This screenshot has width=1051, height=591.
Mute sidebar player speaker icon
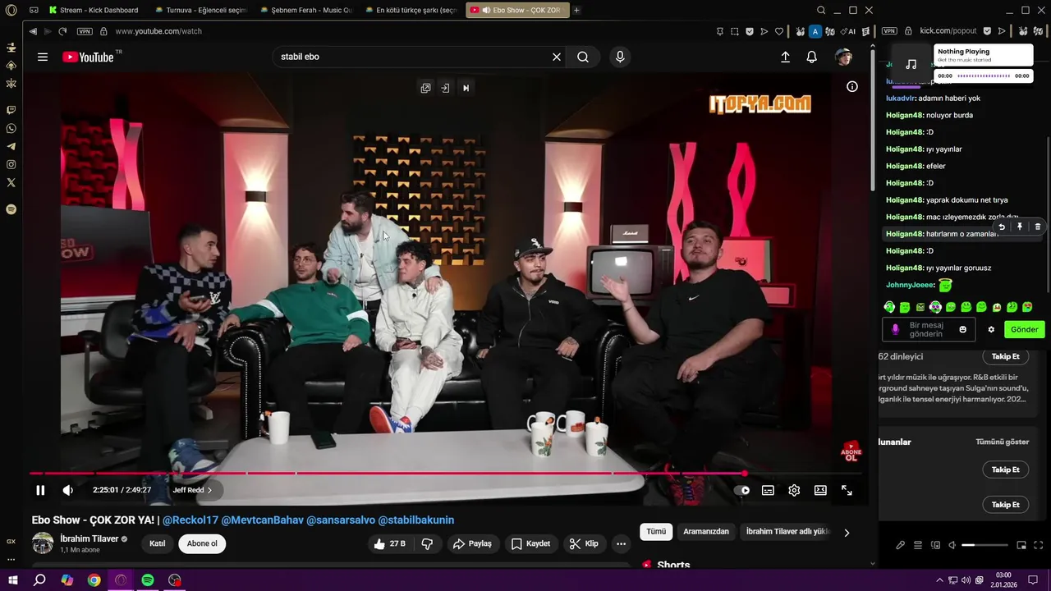pyautogui.click(x=952, y=545)
